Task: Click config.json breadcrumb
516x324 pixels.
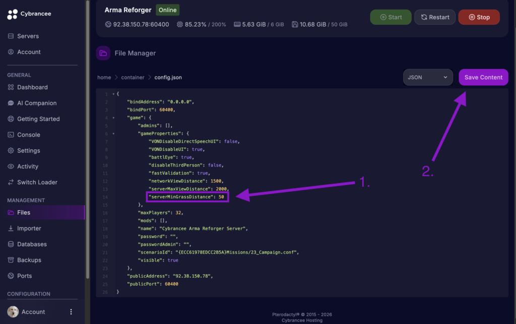Action: (168, 77)
